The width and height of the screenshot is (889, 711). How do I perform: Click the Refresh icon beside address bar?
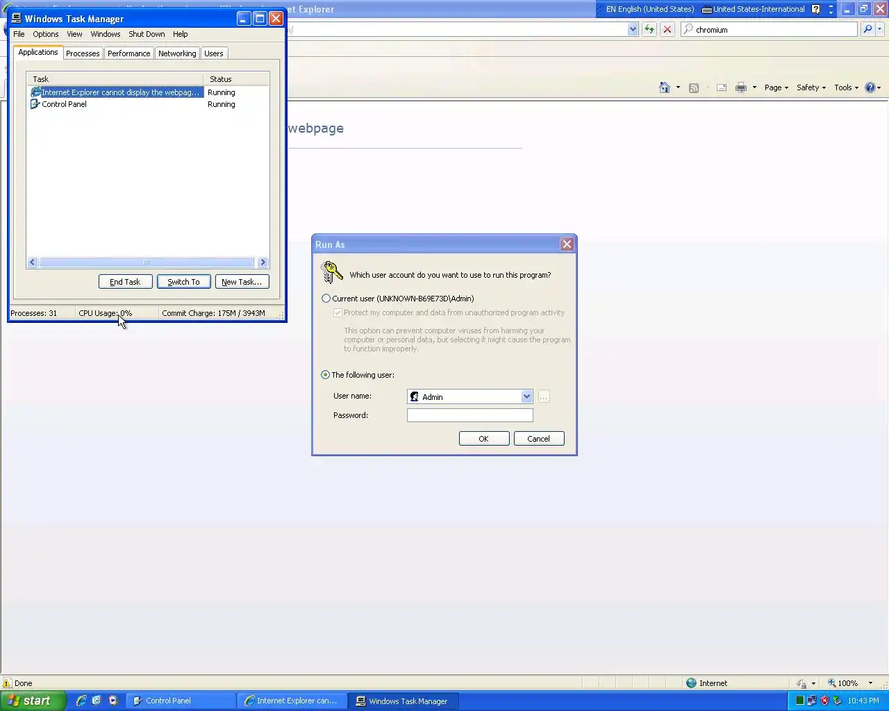tap(649, 29)
